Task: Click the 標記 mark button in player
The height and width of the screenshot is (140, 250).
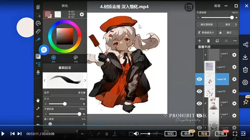Action: coord(170,134)
